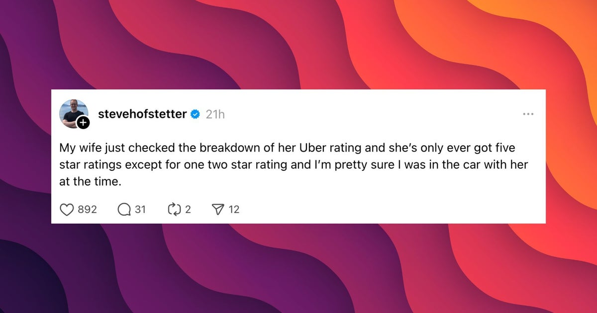Open stevehofstetter's profile picture
Image resolution: width=597 pixels, height=313 pixels.
click(x=73, y=112)
